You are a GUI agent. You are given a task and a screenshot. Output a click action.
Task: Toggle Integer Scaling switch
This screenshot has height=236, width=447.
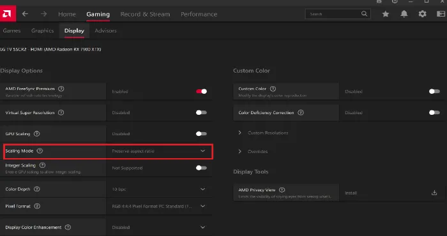[x=201, y=168]
